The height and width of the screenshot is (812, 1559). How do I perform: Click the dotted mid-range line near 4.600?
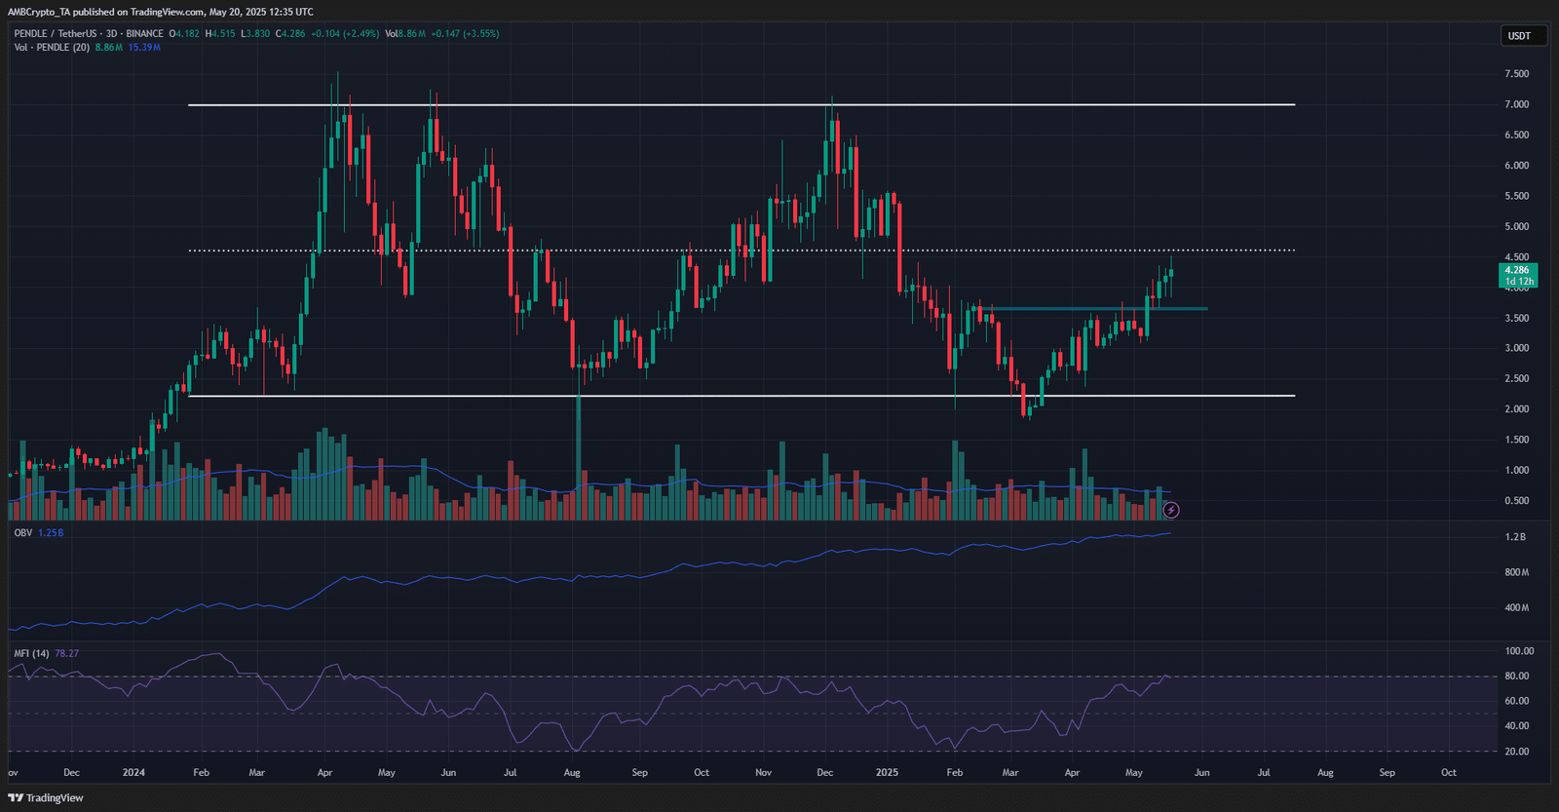tap(741, 251)
